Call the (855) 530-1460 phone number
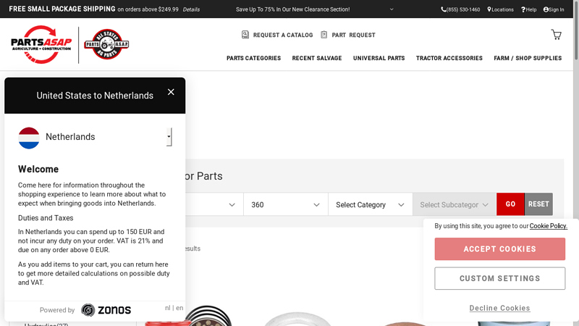This screenshot has width=579, height=326. click(x=460, y=9)
